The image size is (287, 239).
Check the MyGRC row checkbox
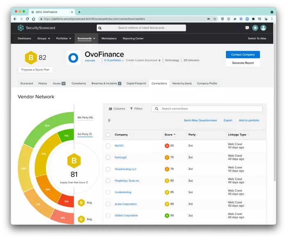click(108, 146)
